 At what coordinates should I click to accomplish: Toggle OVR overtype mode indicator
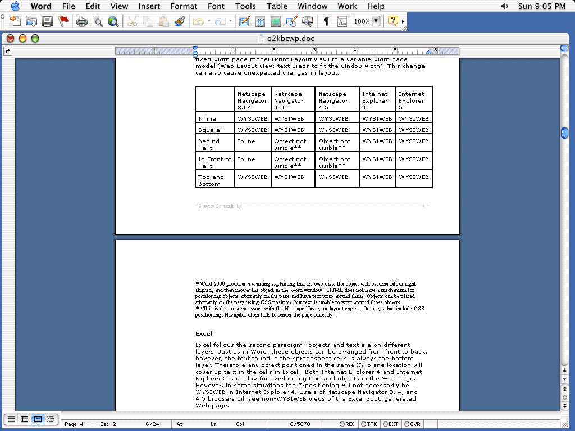[412, 424]
